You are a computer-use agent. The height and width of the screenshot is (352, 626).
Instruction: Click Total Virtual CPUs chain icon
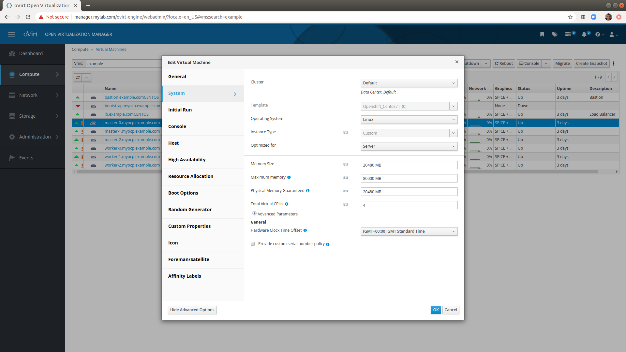click(346, 204)
